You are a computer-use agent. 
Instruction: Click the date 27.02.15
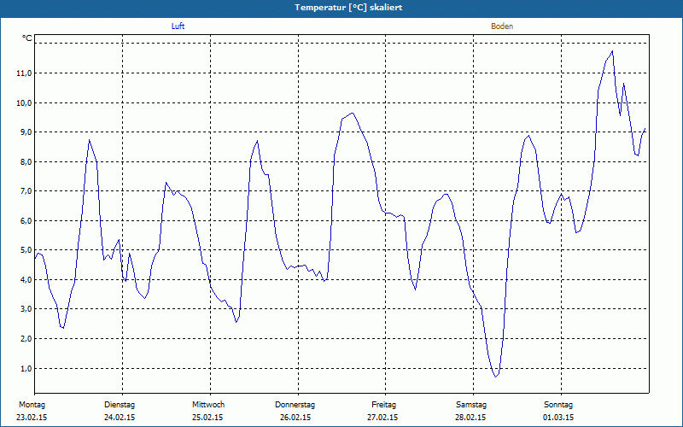coord(382,418)
